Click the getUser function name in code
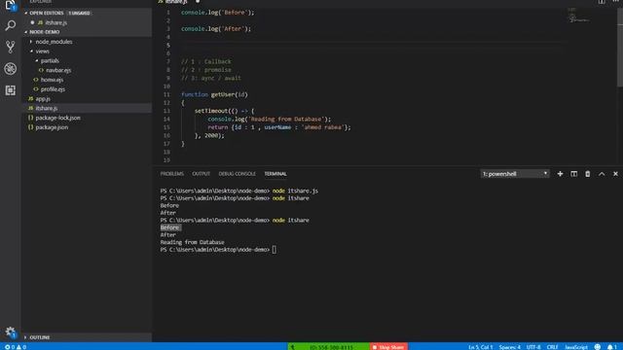623x350 pixels. [x=223, y=94]
